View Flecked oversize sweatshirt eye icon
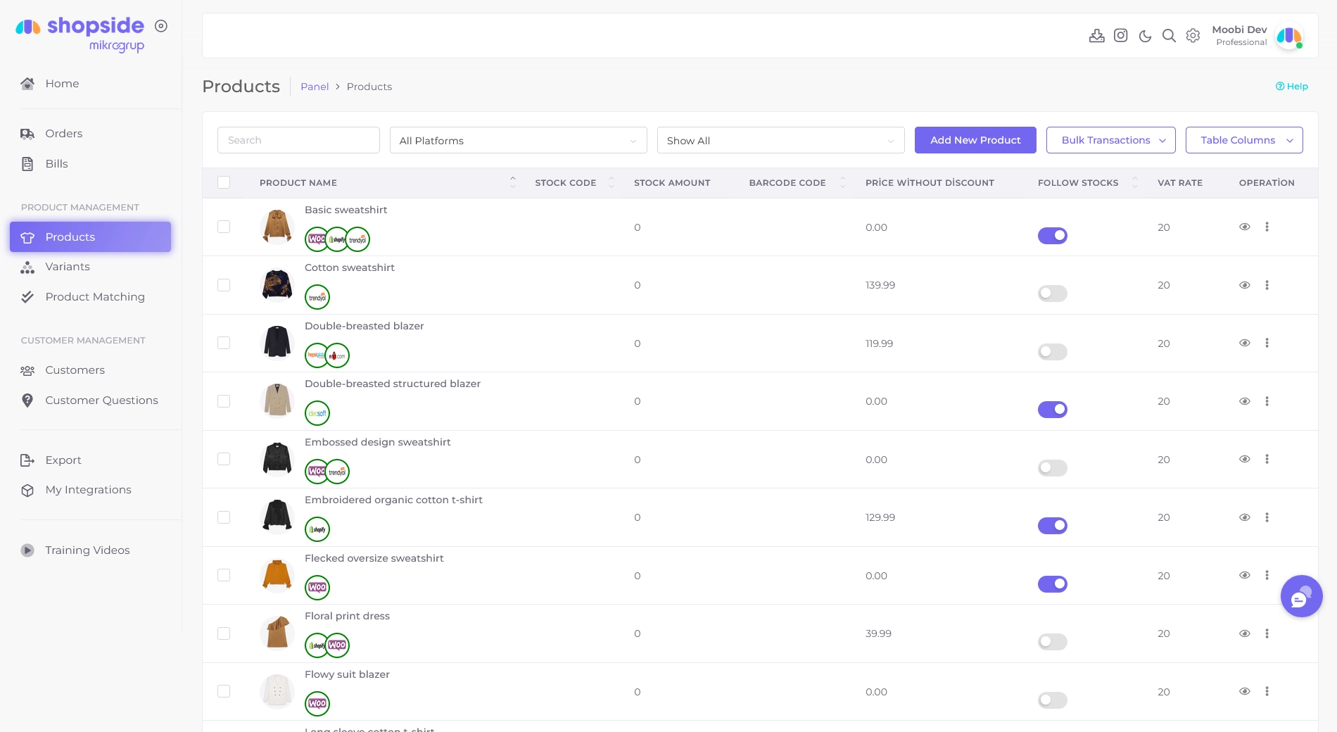This screenshot has width=1337, height=732. click(1244, 575)
